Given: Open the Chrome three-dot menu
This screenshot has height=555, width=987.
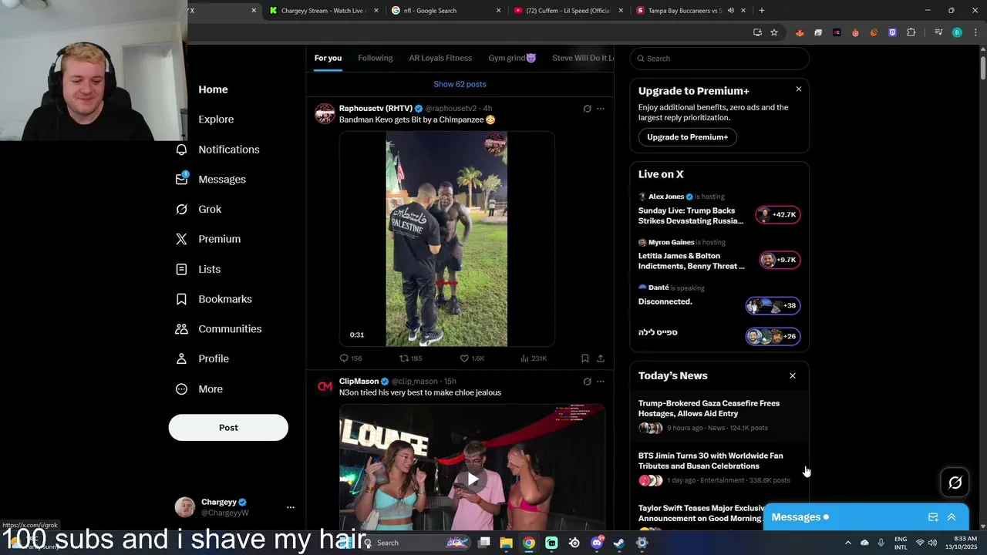Looking at the screenshot, I should 975,32.
